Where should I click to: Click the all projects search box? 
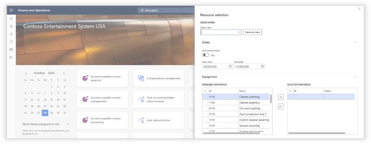pyautogui.click(x=166, y=11)
